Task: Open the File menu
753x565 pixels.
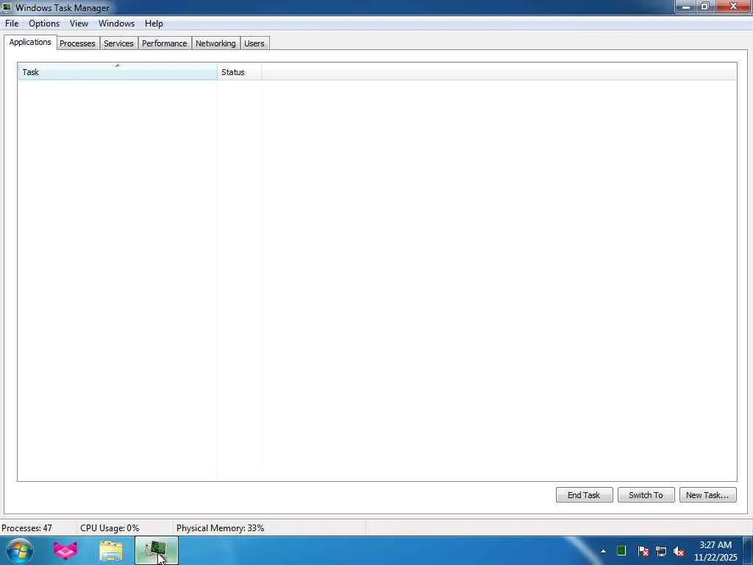Action: (x=12, y=24)
